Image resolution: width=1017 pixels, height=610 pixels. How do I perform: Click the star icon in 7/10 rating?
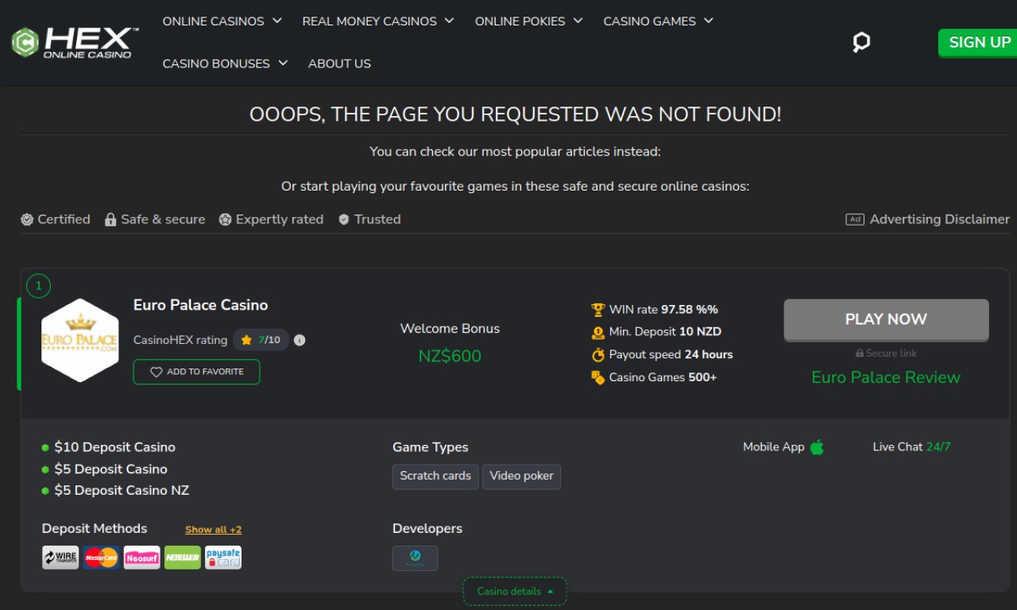(246, 340)
